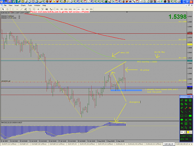This screenshot has height=146, width=196.
Task: Switch chart to H1 timeframe
Action: pos(74,9)
